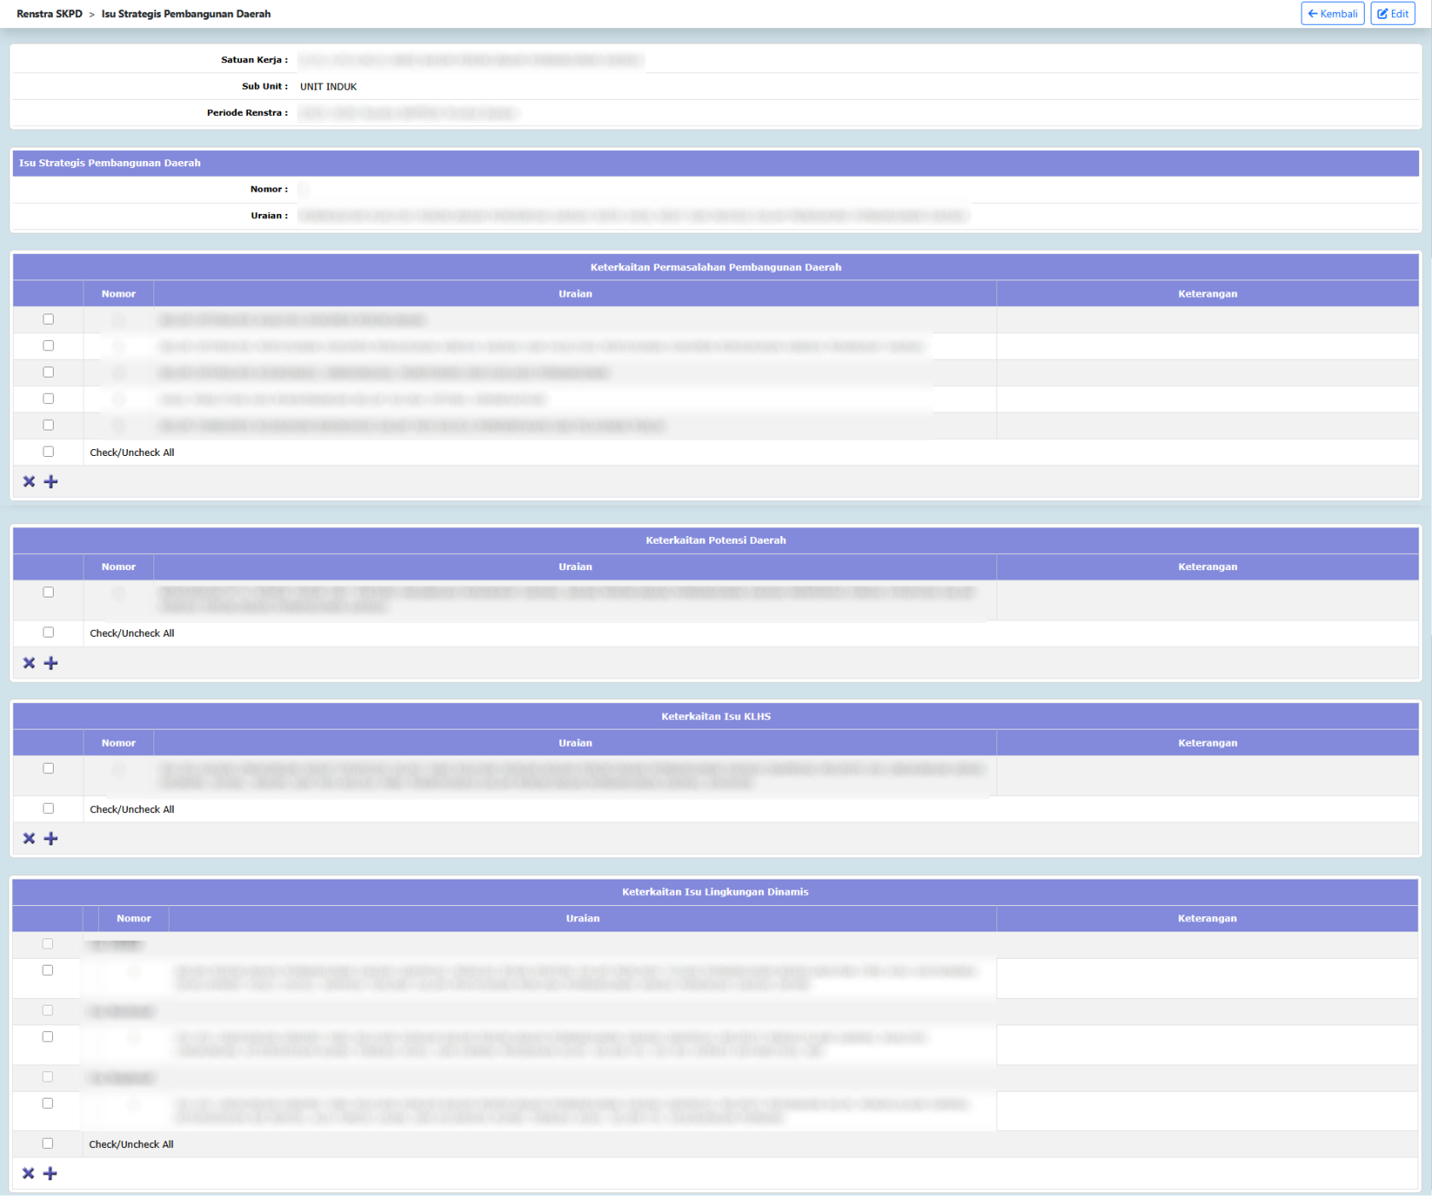Click the add plus icon under Keterkaitan Potensi Daerah
This screenshot has width=1432, height=1200.
click(51, 663)
